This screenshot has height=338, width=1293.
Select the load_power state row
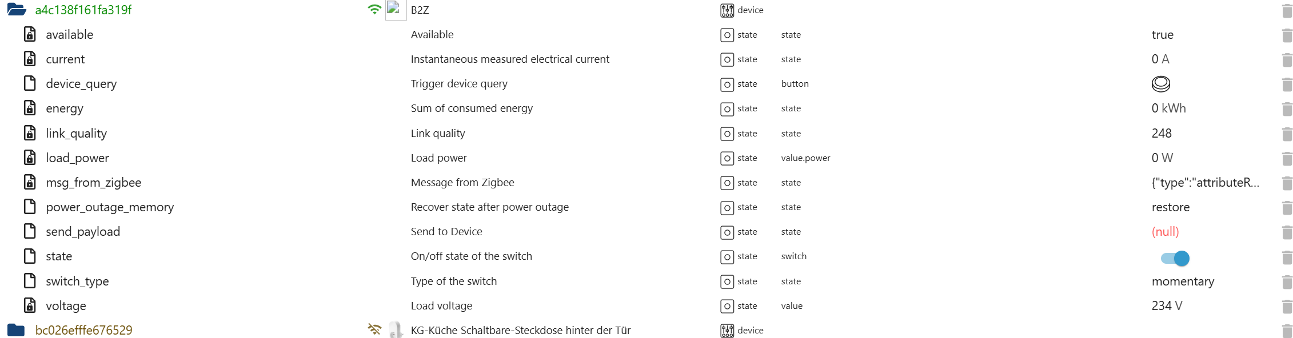(77, 158)
